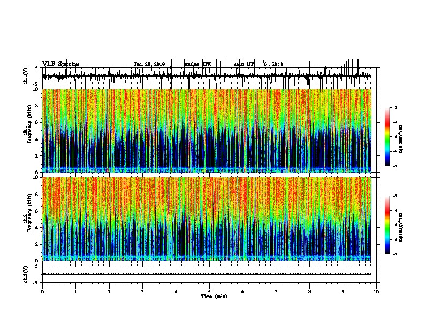The width and height of the screenshot is (424, 327).
Task: Click time axis tick label "1"
Action: coord(75,291)
